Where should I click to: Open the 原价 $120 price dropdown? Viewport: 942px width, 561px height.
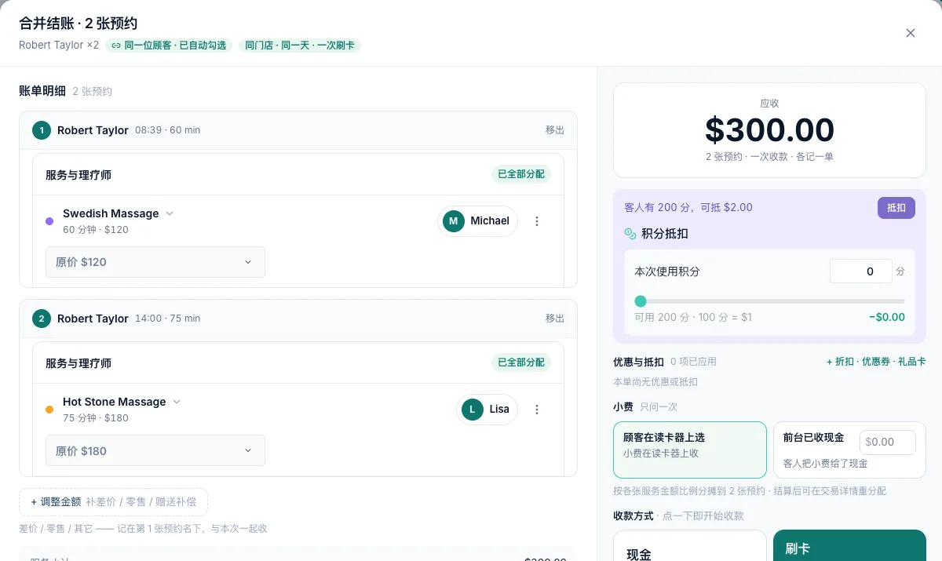(x=155, y=262)
